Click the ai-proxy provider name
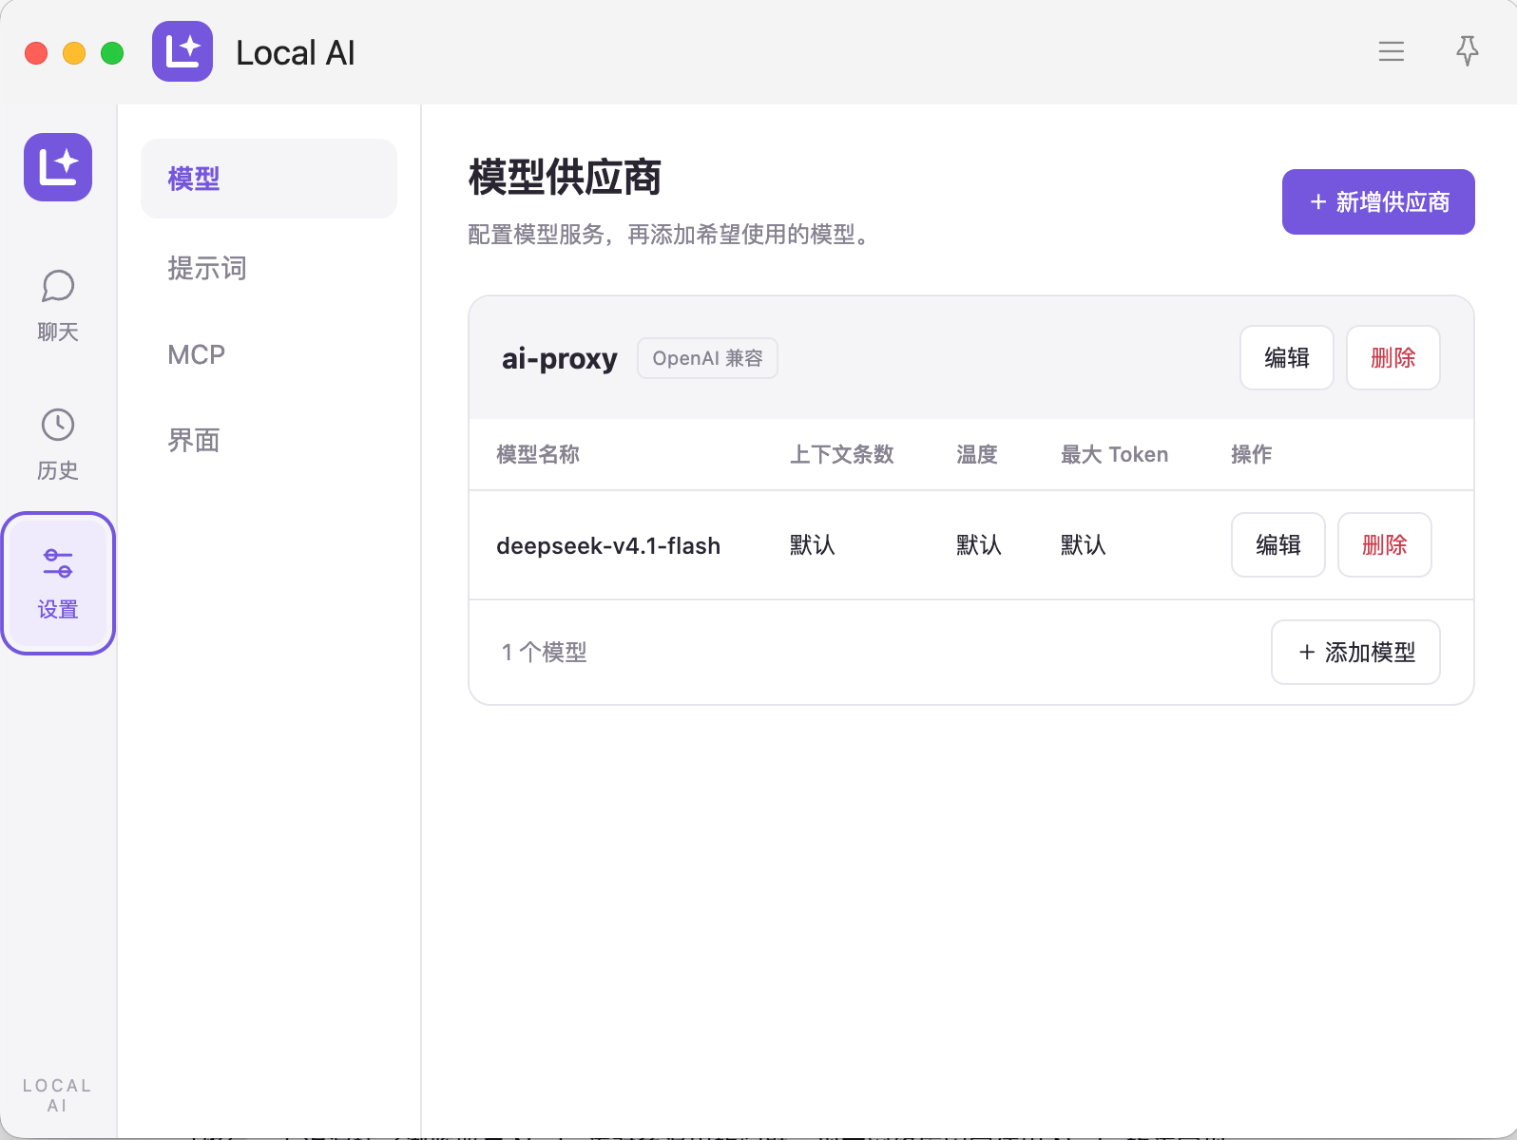 [x=559, y=359]
